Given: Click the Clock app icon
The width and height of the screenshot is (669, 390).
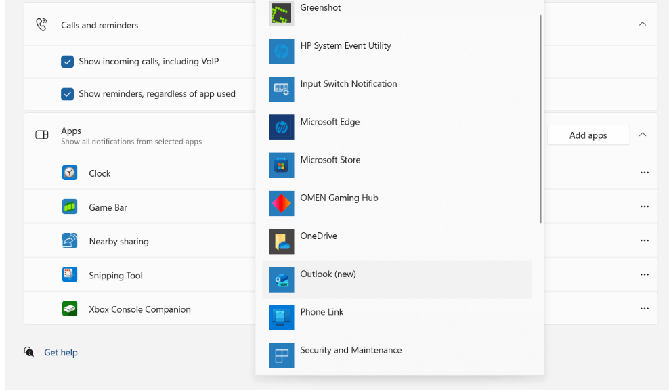Looking at the screenshot, I should click(70, 173).
